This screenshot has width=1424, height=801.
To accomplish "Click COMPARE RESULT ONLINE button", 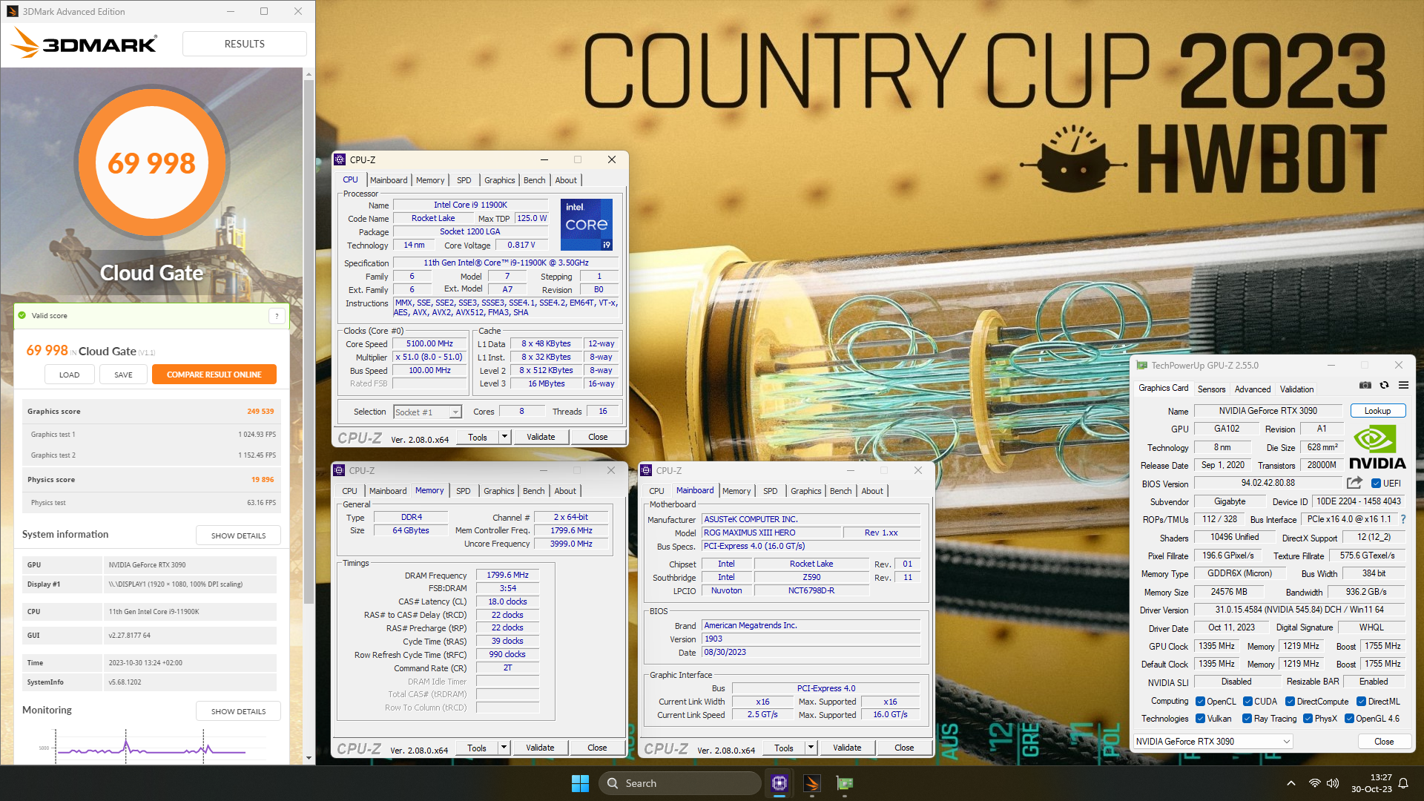I will point(214,375).
